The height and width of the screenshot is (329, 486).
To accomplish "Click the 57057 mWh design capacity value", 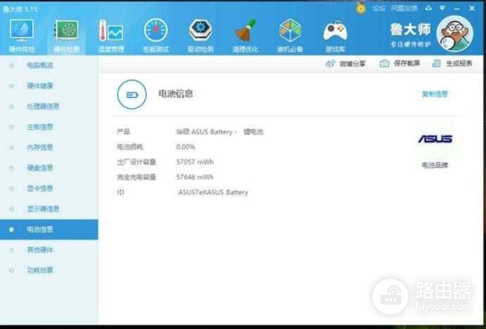I will pos(195,162).
